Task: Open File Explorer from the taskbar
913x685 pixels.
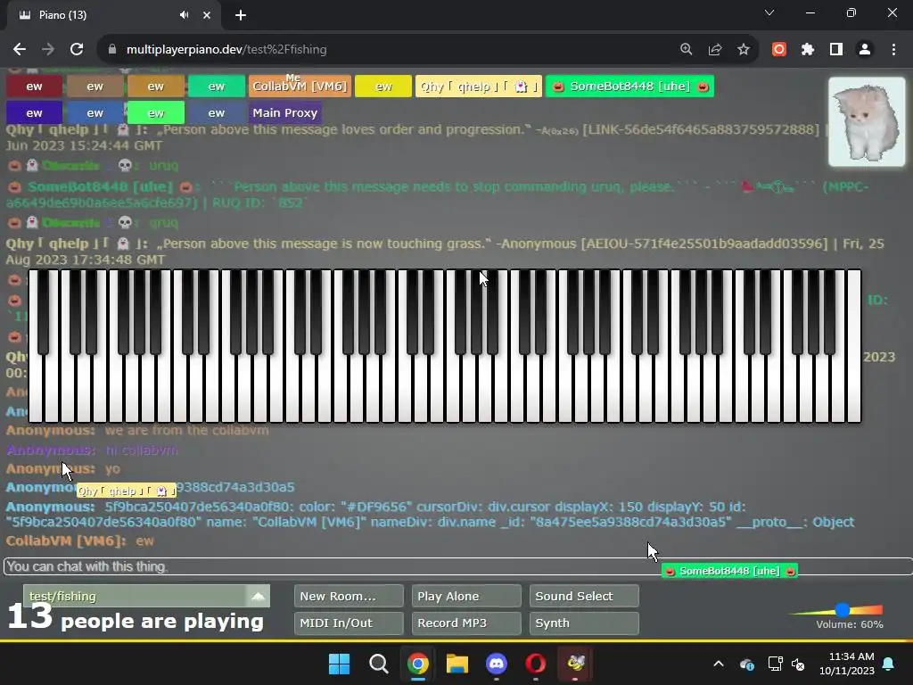Action: [x=457, y=664]
